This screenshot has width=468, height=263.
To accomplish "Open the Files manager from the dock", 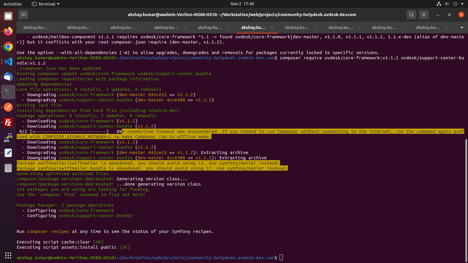I will click(8, 16).
